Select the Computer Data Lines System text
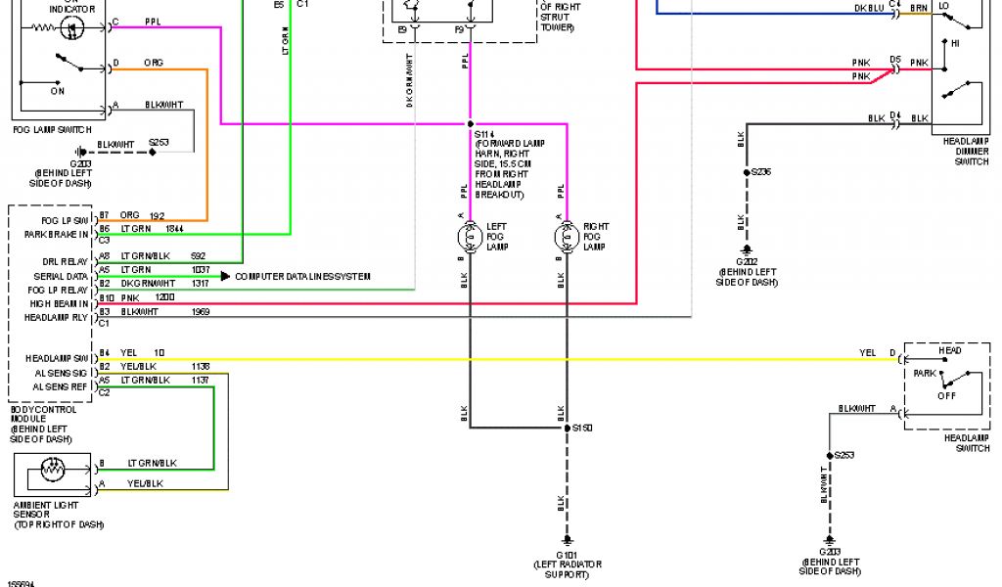This screenshot has height=587, width=1002. coord(302,277)
